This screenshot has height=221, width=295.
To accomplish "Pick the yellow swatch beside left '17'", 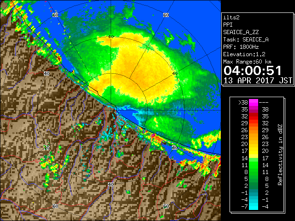I will pyautogui.click(x=254, y=151).
